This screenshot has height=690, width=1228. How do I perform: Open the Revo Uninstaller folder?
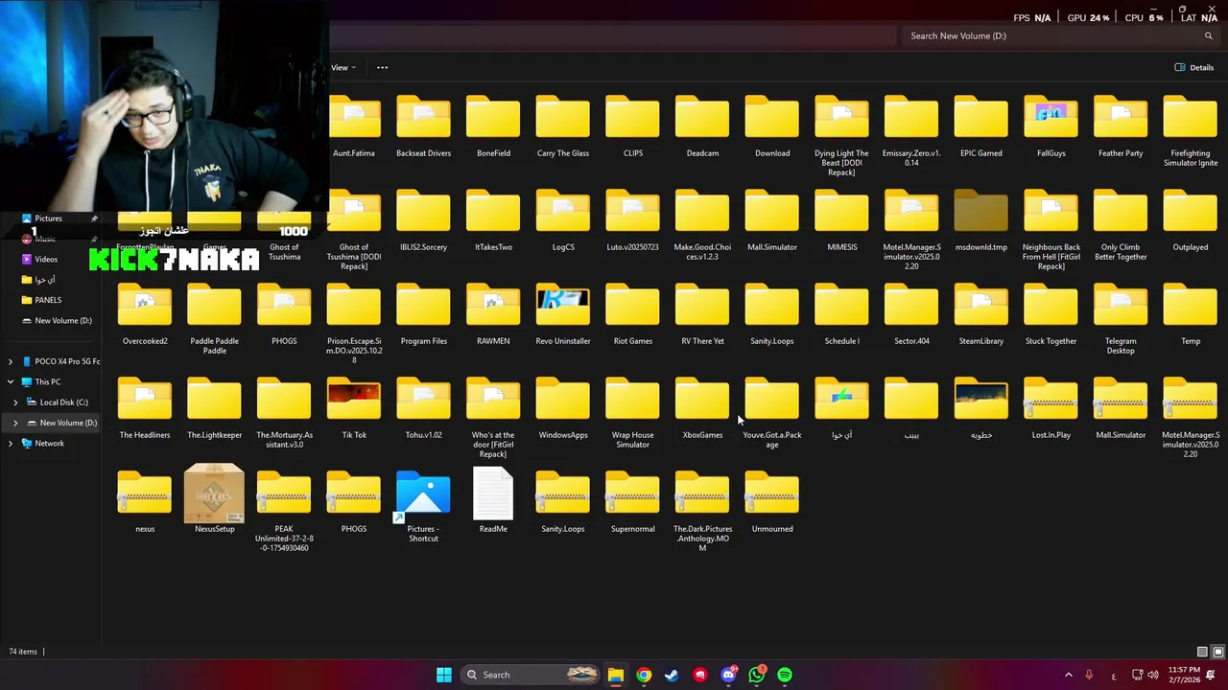pyautogui.click(x=563, y=314)
